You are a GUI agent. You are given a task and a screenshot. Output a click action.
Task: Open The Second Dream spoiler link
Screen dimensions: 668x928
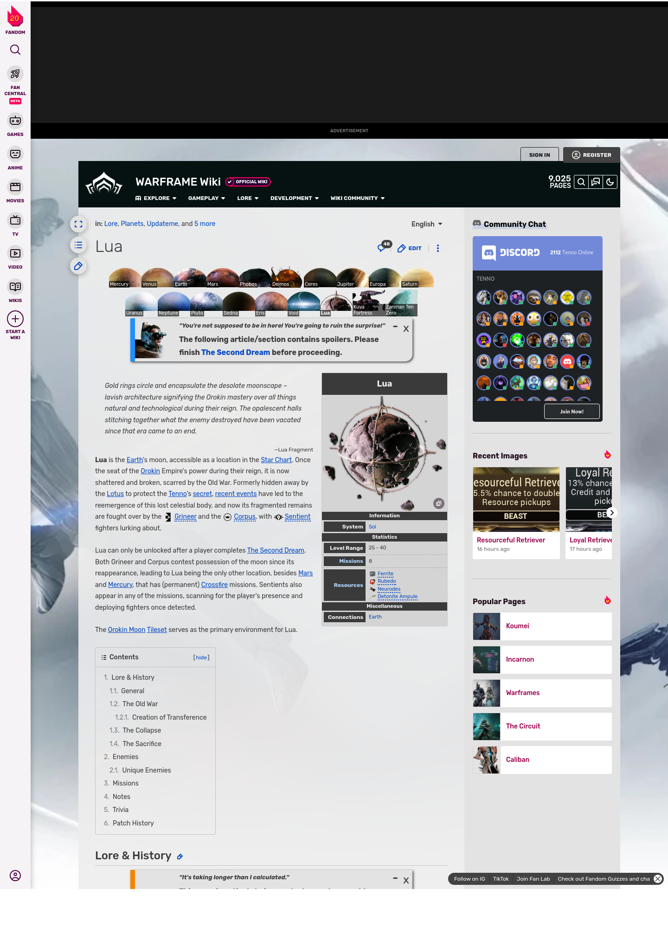[235, 352]
